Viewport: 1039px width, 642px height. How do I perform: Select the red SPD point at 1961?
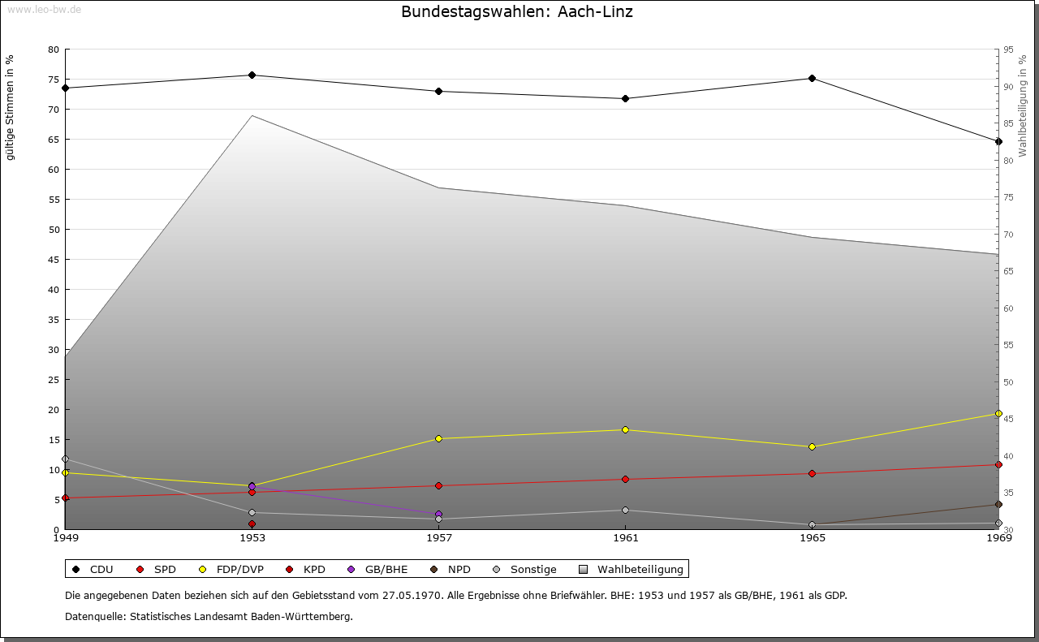click(625, 480)
